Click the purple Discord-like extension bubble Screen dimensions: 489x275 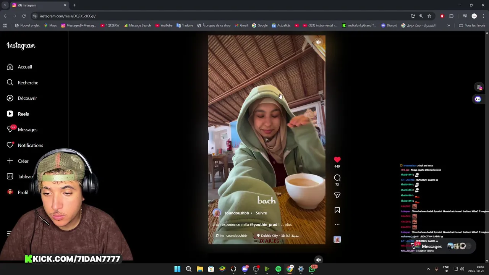point(478,99)
